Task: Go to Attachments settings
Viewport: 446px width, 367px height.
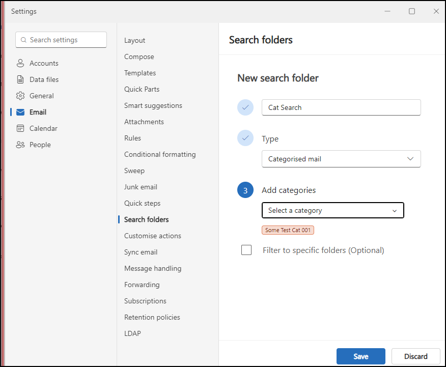Action: tap(144, 122)
